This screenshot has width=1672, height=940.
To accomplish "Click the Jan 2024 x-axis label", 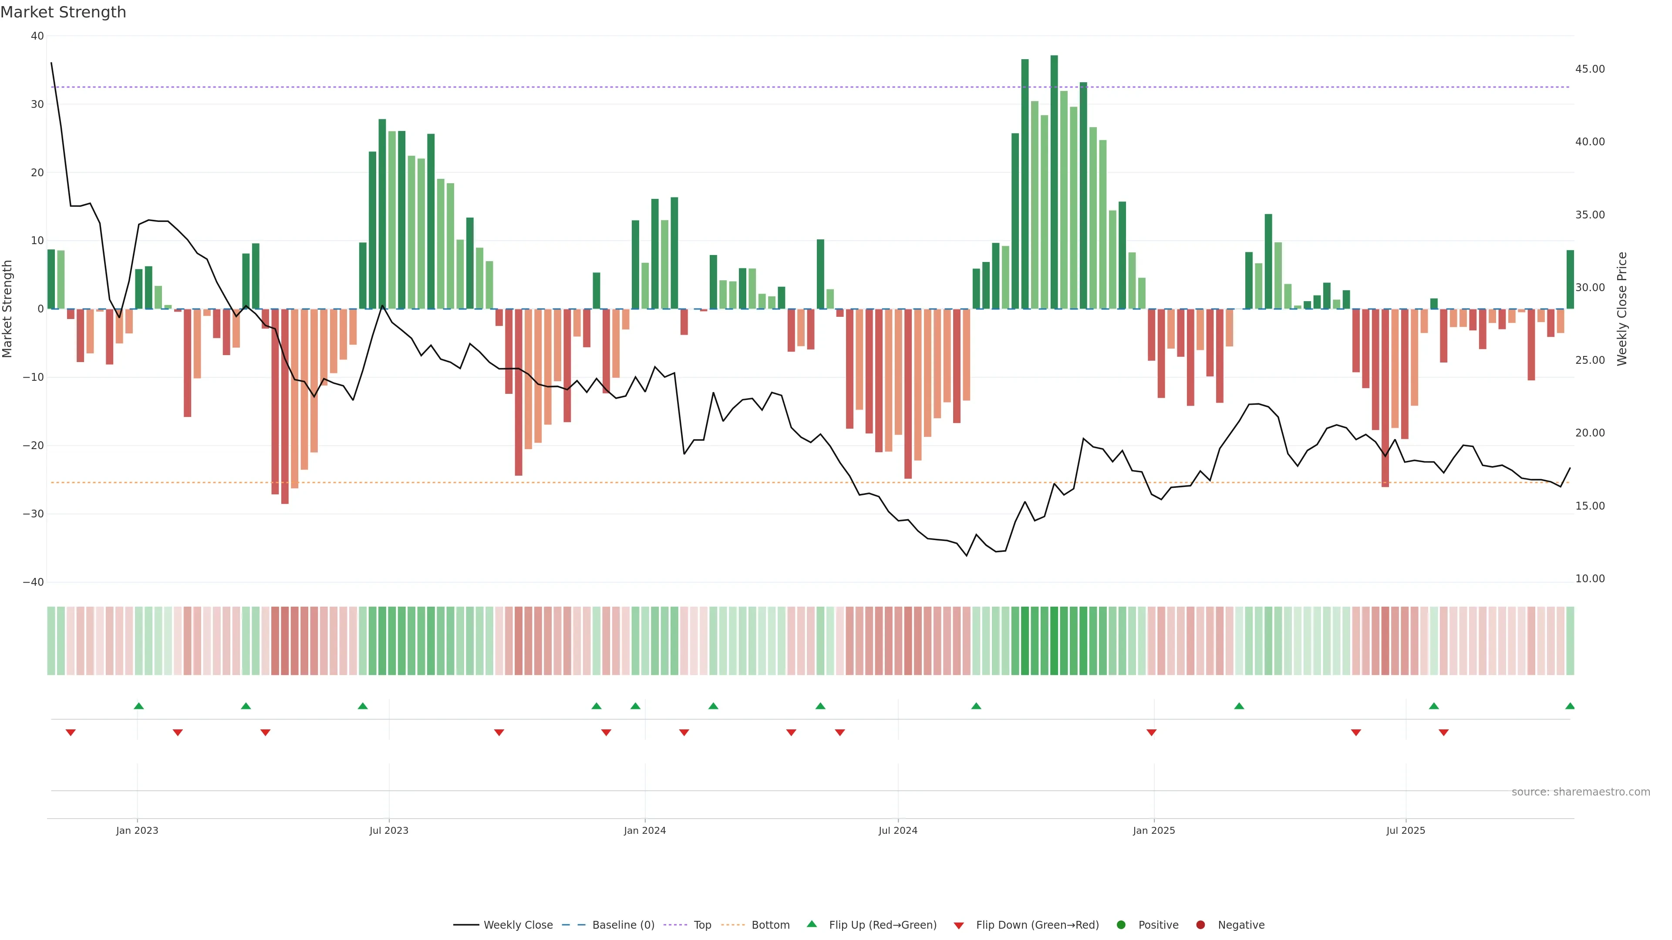I will [644, 830].
